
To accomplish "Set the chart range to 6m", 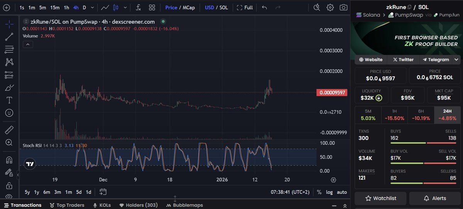I will 47,192.
